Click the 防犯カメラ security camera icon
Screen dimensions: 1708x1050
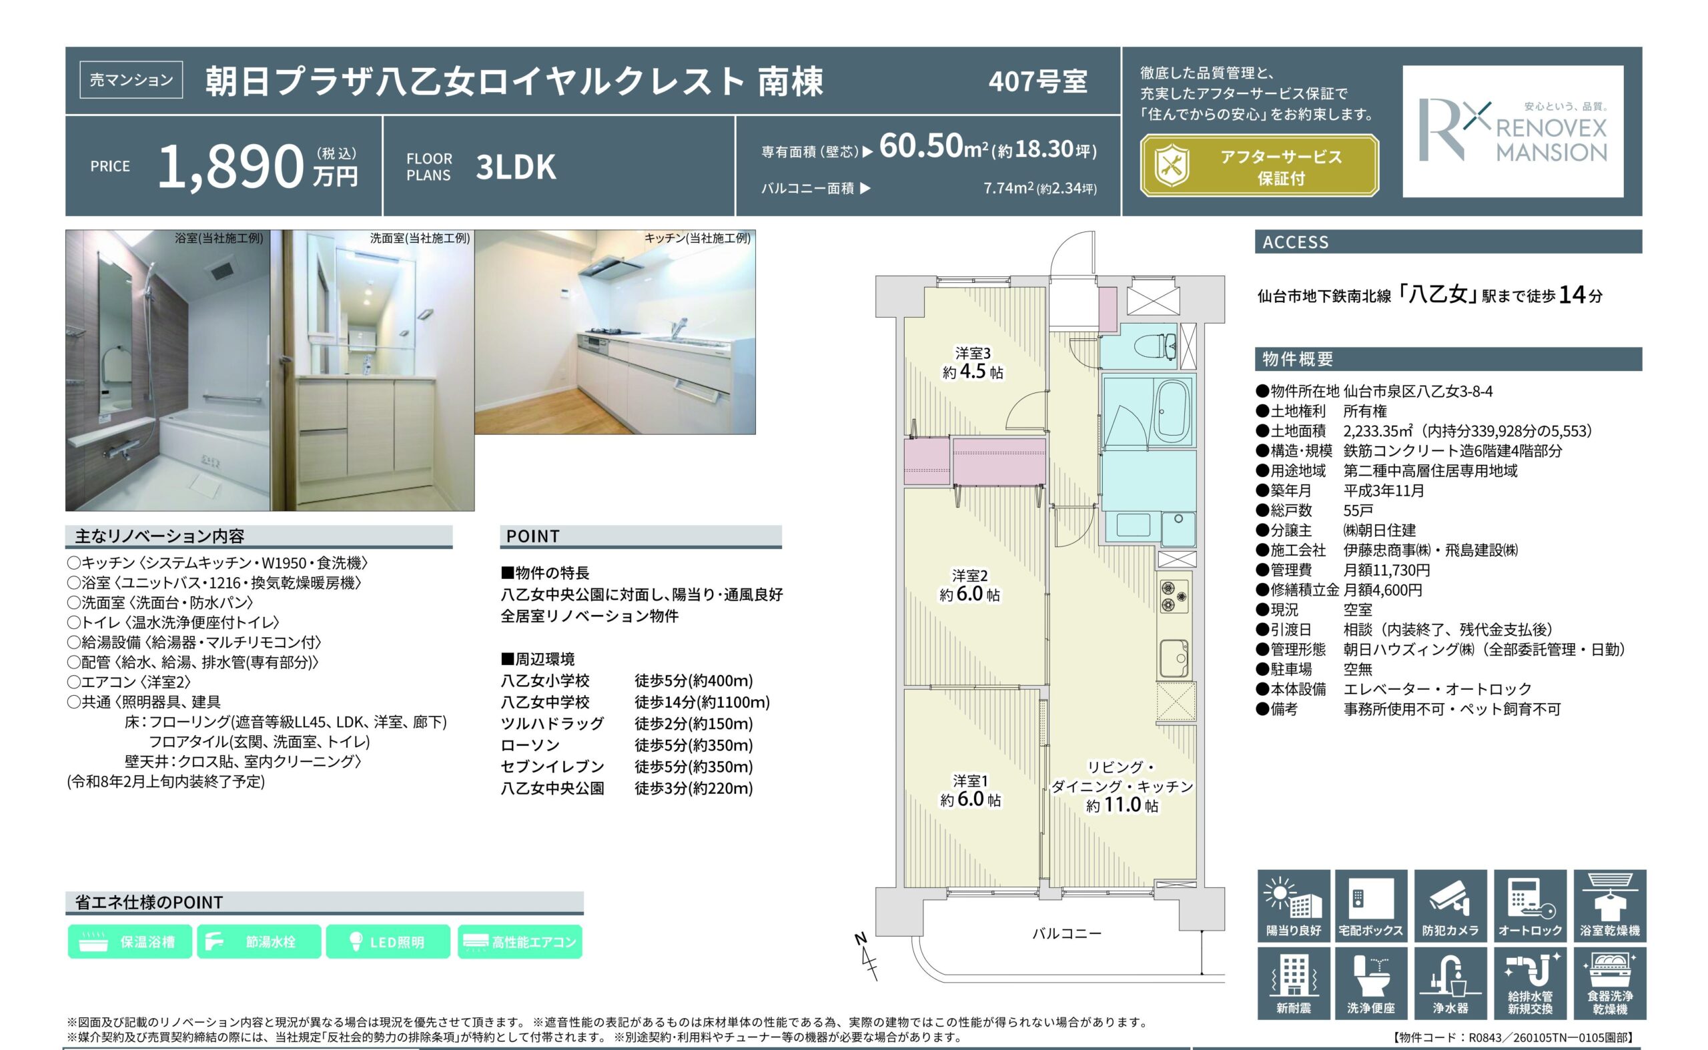point(1450,905)
